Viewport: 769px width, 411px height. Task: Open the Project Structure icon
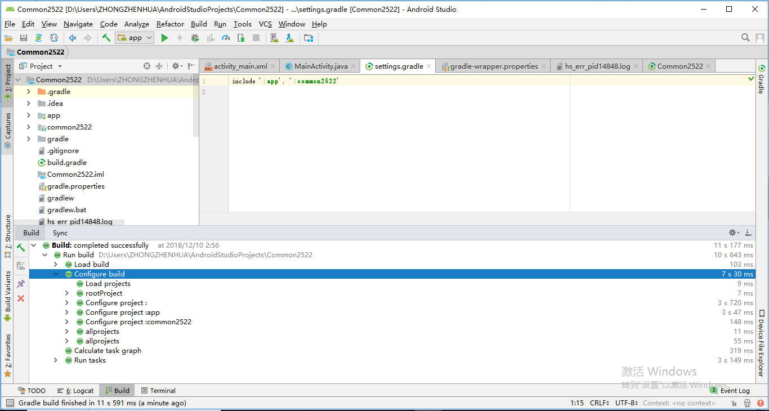coord(309,38)
